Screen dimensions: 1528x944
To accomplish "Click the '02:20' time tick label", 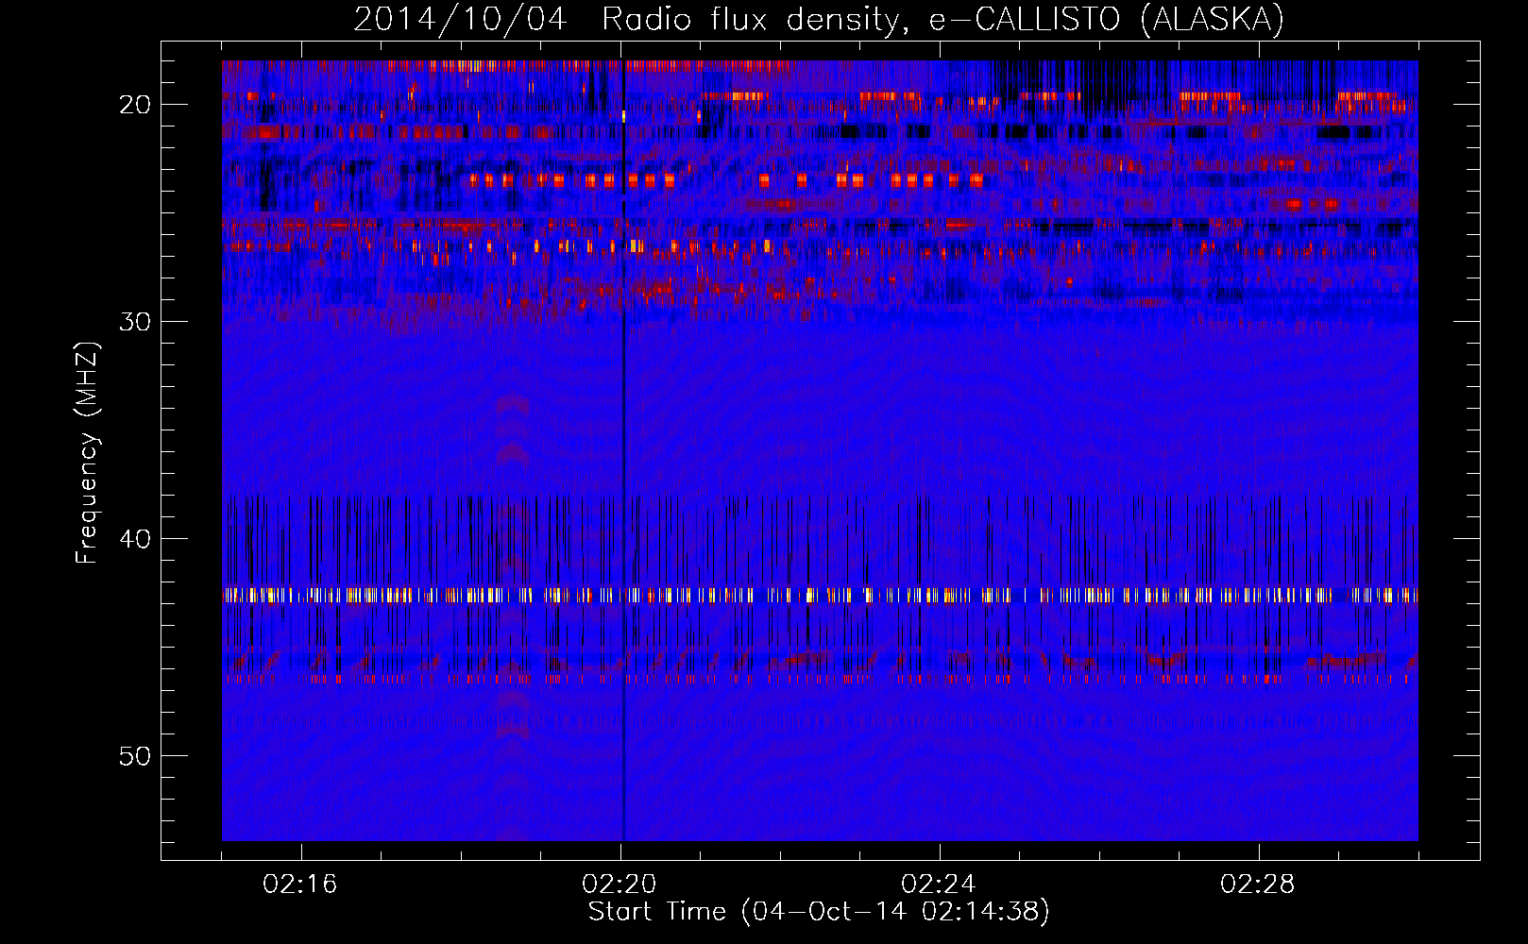I will pyautogui.click(x=620, y=885).
